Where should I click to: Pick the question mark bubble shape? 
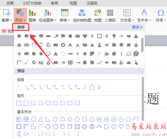click(136, 54)
